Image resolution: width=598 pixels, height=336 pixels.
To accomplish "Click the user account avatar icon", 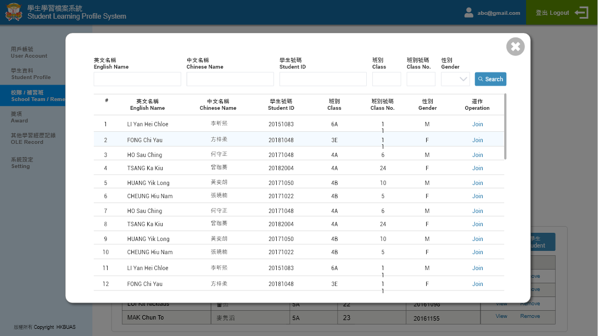I will (468, 13).
